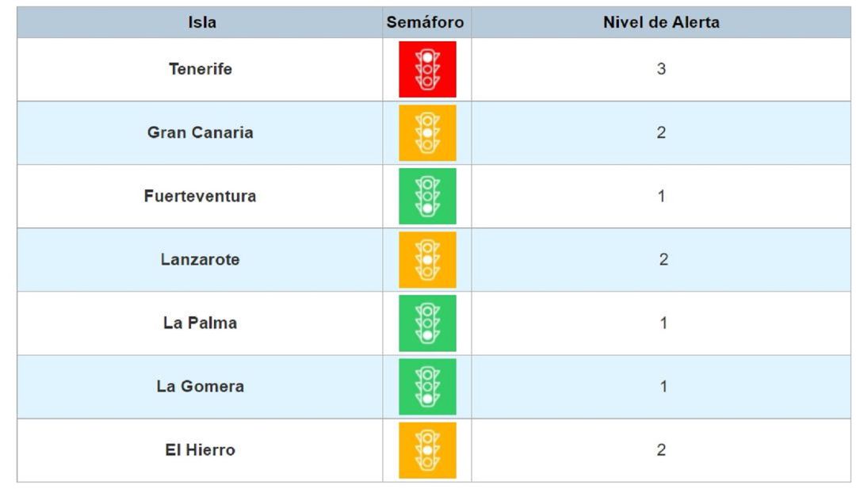
Task: Click the Nivel de Alerta header
Action: coord(661,22)
